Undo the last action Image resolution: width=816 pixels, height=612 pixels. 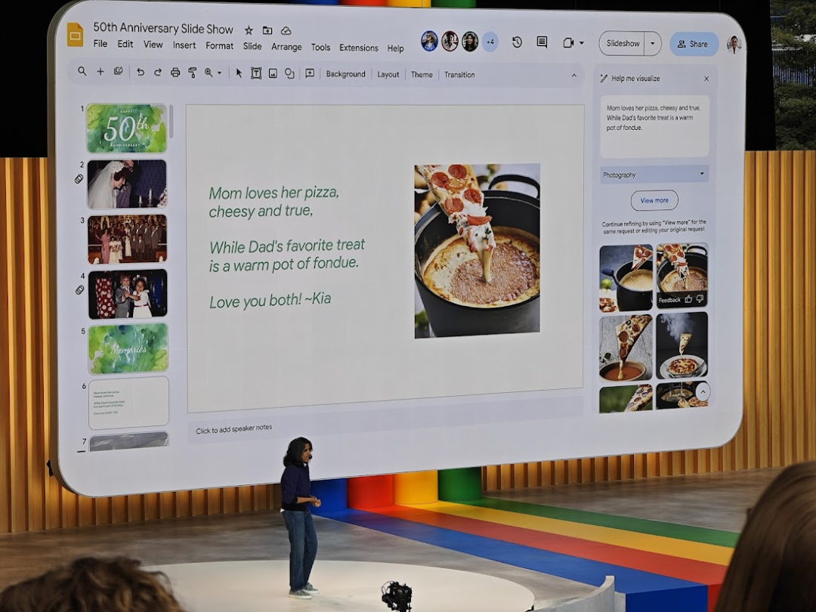click(x=141, y=73)
